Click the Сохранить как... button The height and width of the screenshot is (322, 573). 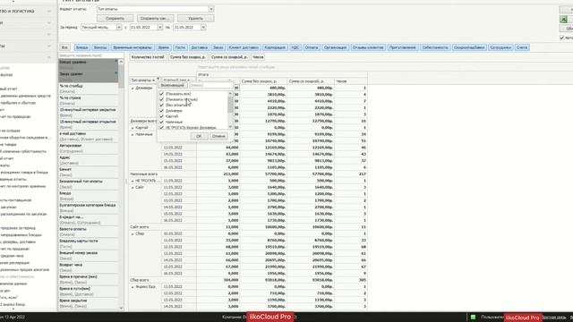(155, 18)
